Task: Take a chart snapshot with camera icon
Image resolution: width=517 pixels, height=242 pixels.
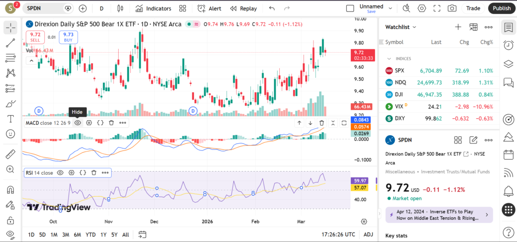Action: (x=452, y=9)
